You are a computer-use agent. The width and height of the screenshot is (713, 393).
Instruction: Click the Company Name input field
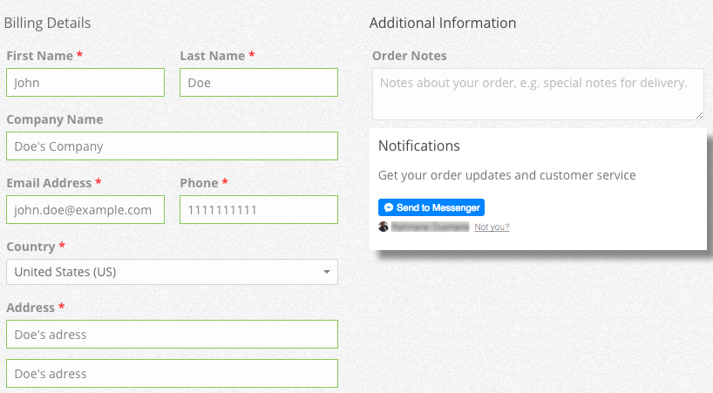[x=172, y=146]
